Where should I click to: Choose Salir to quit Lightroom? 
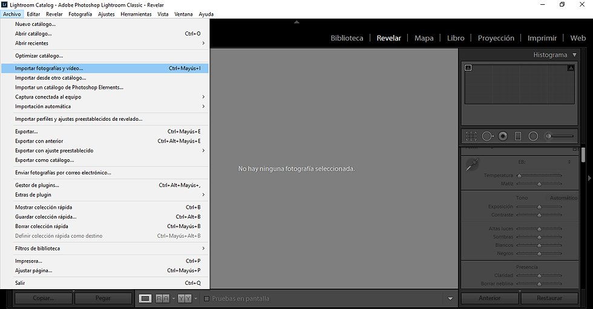[105, 283]
